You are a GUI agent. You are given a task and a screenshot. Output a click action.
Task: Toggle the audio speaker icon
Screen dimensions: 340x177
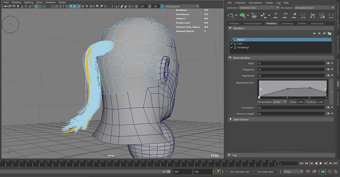323,172
